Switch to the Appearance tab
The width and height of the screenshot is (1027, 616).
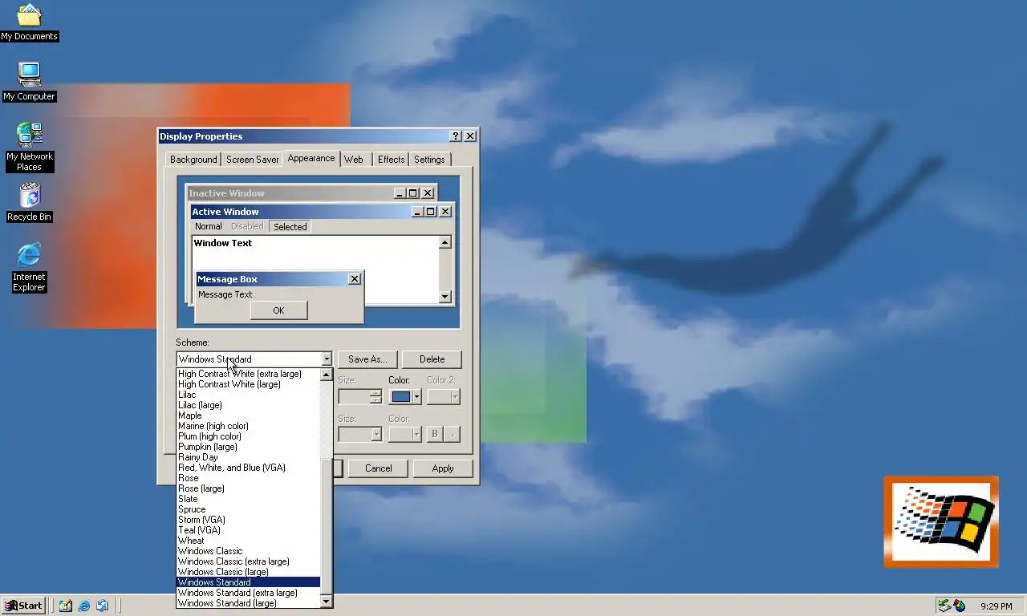[x=311, y=158]
